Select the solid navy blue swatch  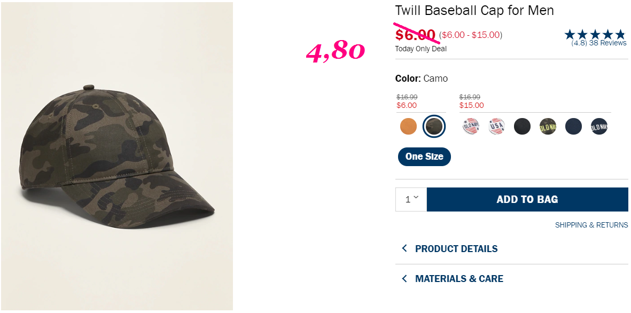pyautogui.click(x=573, y=127)
